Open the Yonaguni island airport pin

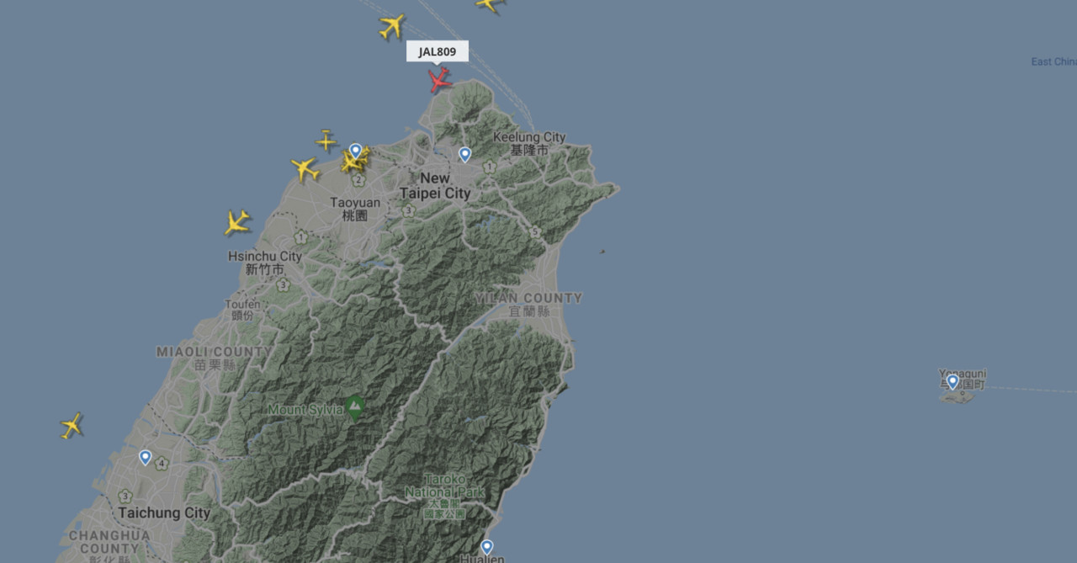coord(952,382)
